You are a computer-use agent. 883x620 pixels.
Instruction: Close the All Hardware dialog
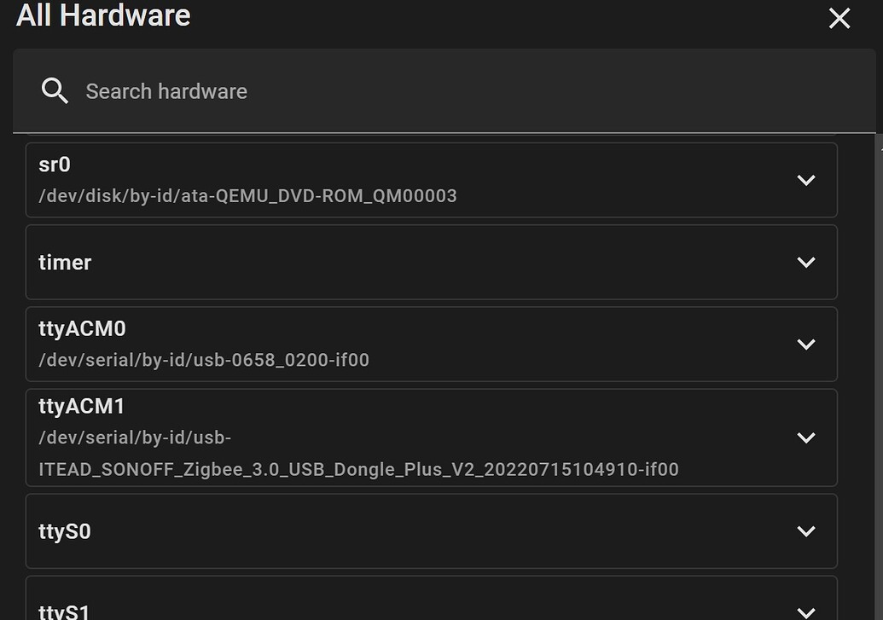[839, 18]
